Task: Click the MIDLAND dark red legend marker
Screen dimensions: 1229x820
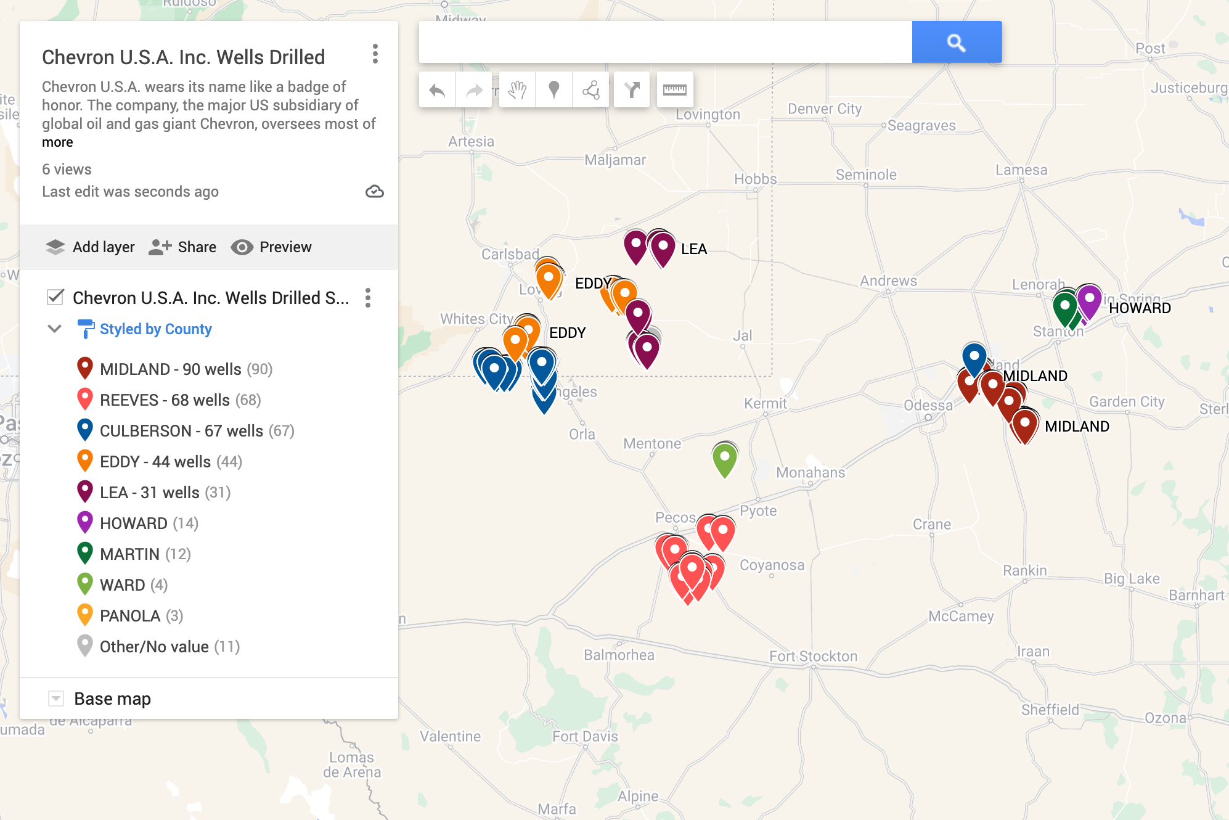Action: coord(85,368)
